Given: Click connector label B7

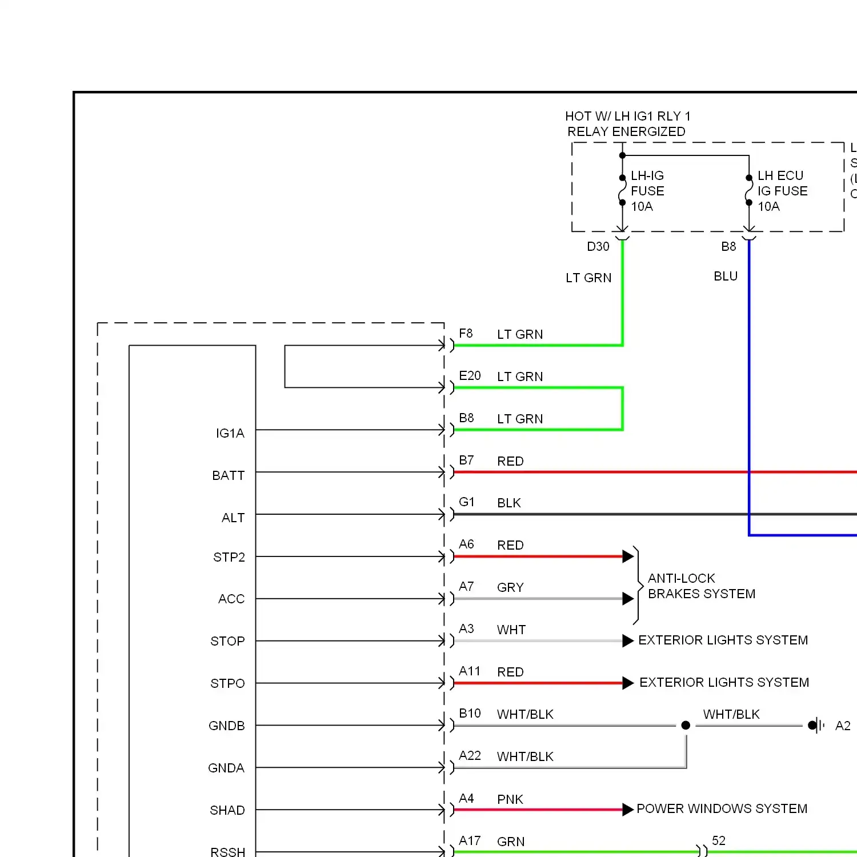Looking at the screenshot, I should coord(466,460).
